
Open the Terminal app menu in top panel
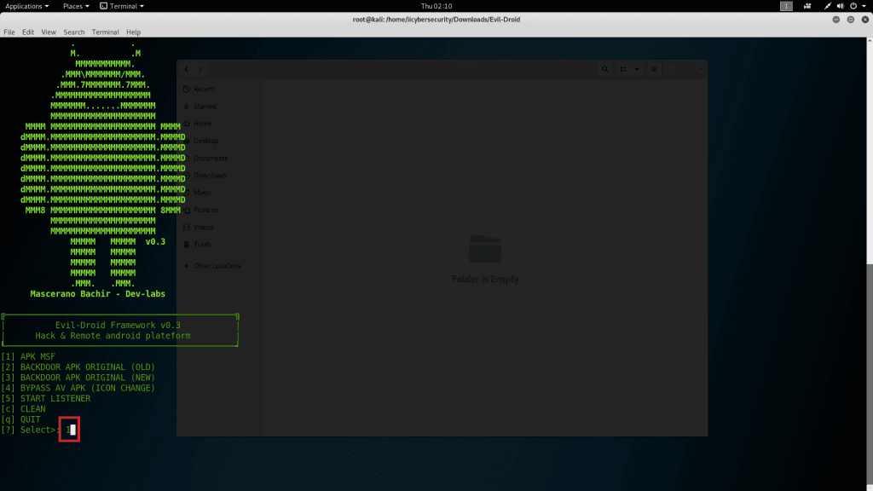(x=122, y=6)
